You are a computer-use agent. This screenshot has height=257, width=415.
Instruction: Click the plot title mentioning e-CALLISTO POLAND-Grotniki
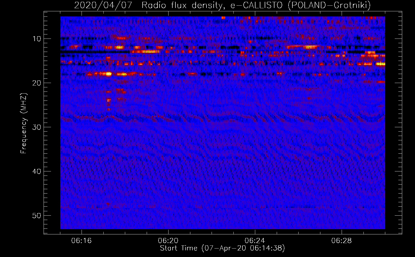(x=222, y=5)
